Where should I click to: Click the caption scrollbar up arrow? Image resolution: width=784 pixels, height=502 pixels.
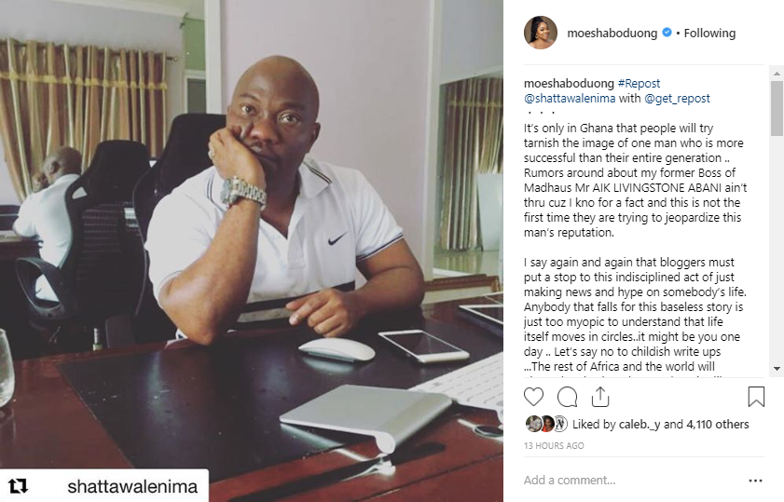[x=777, y=74]
